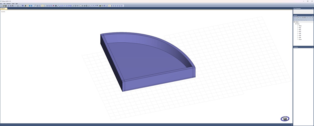The width and height of the screenshot is (314, 126).
Task: Collapse the floor tree node in Explorer
Action: click(296, 24)
